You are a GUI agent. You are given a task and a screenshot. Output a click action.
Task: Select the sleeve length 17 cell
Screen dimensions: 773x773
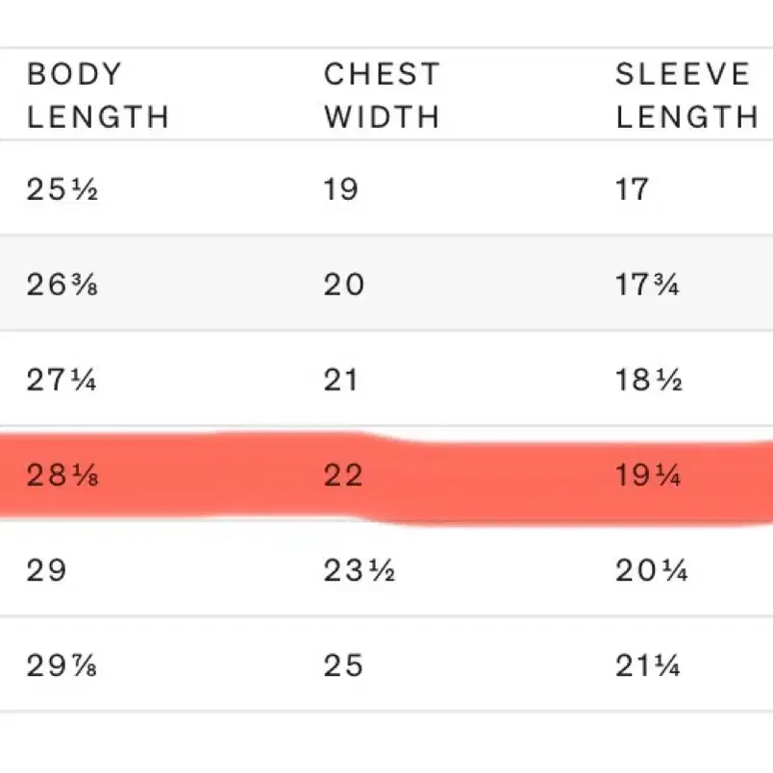(x=632, y=189)
